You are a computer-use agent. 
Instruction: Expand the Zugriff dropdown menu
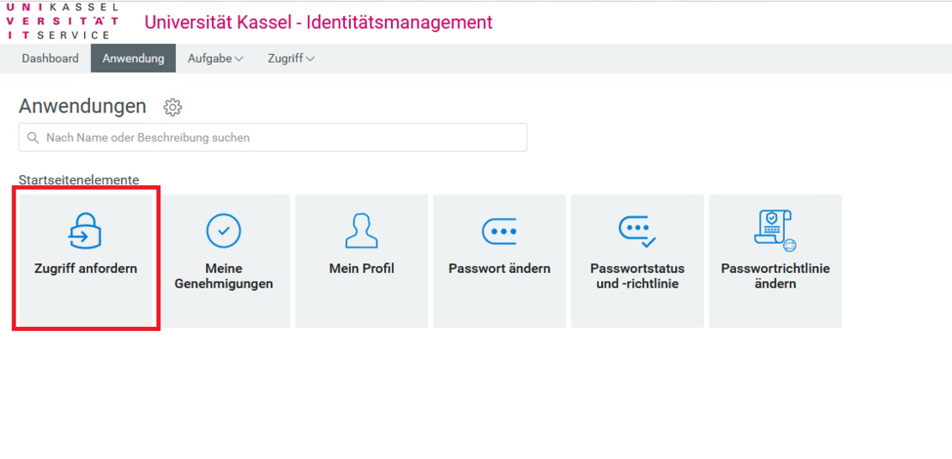[x=291, y=58]
